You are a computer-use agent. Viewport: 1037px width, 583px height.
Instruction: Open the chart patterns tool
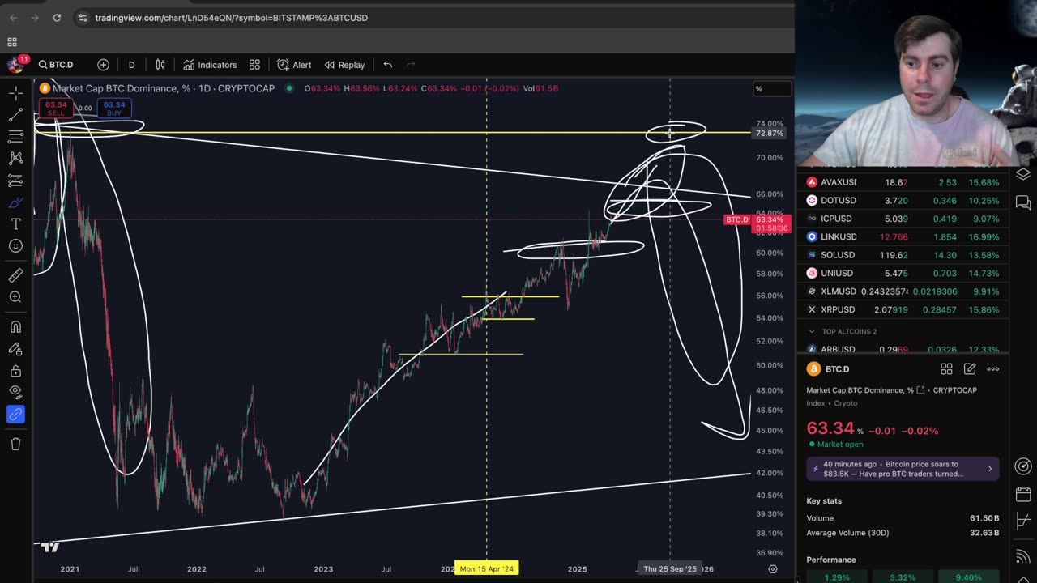click(x=15, y=159)
